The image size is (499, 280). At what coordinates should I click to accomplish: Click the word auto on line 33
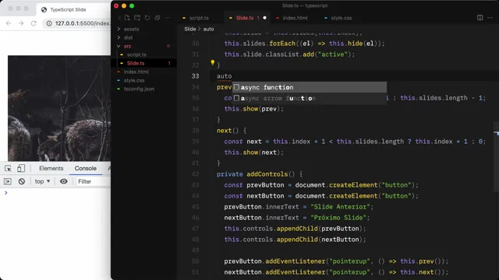click(224, 76)
